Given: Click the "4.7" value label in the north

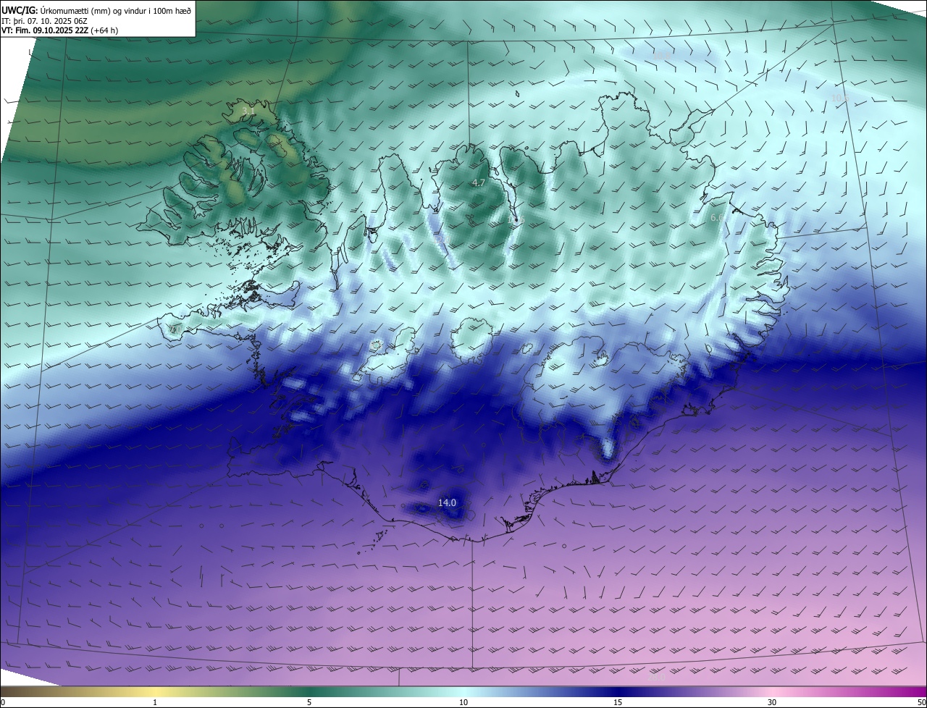Looking at the screenshot, I should [478, 183].
